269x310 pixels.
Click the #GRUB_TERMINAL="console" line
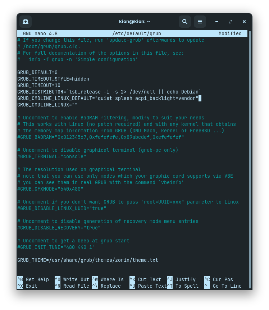52,157
